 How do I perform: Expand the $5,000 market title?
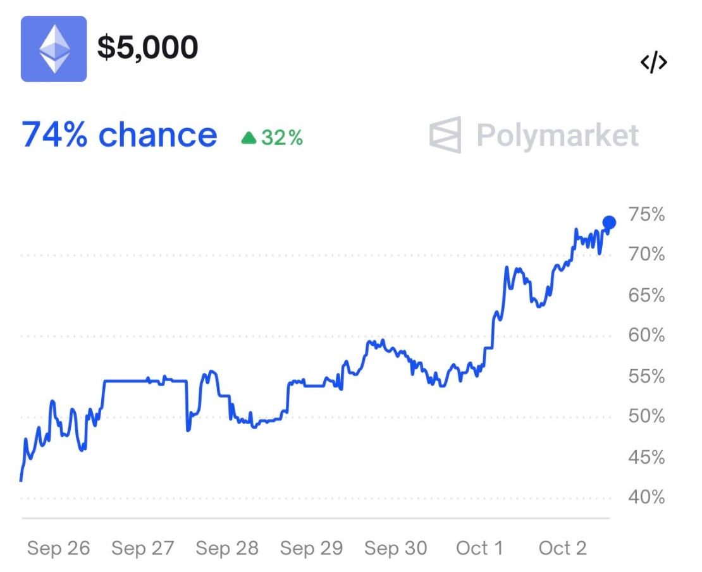tap(147, 47)
